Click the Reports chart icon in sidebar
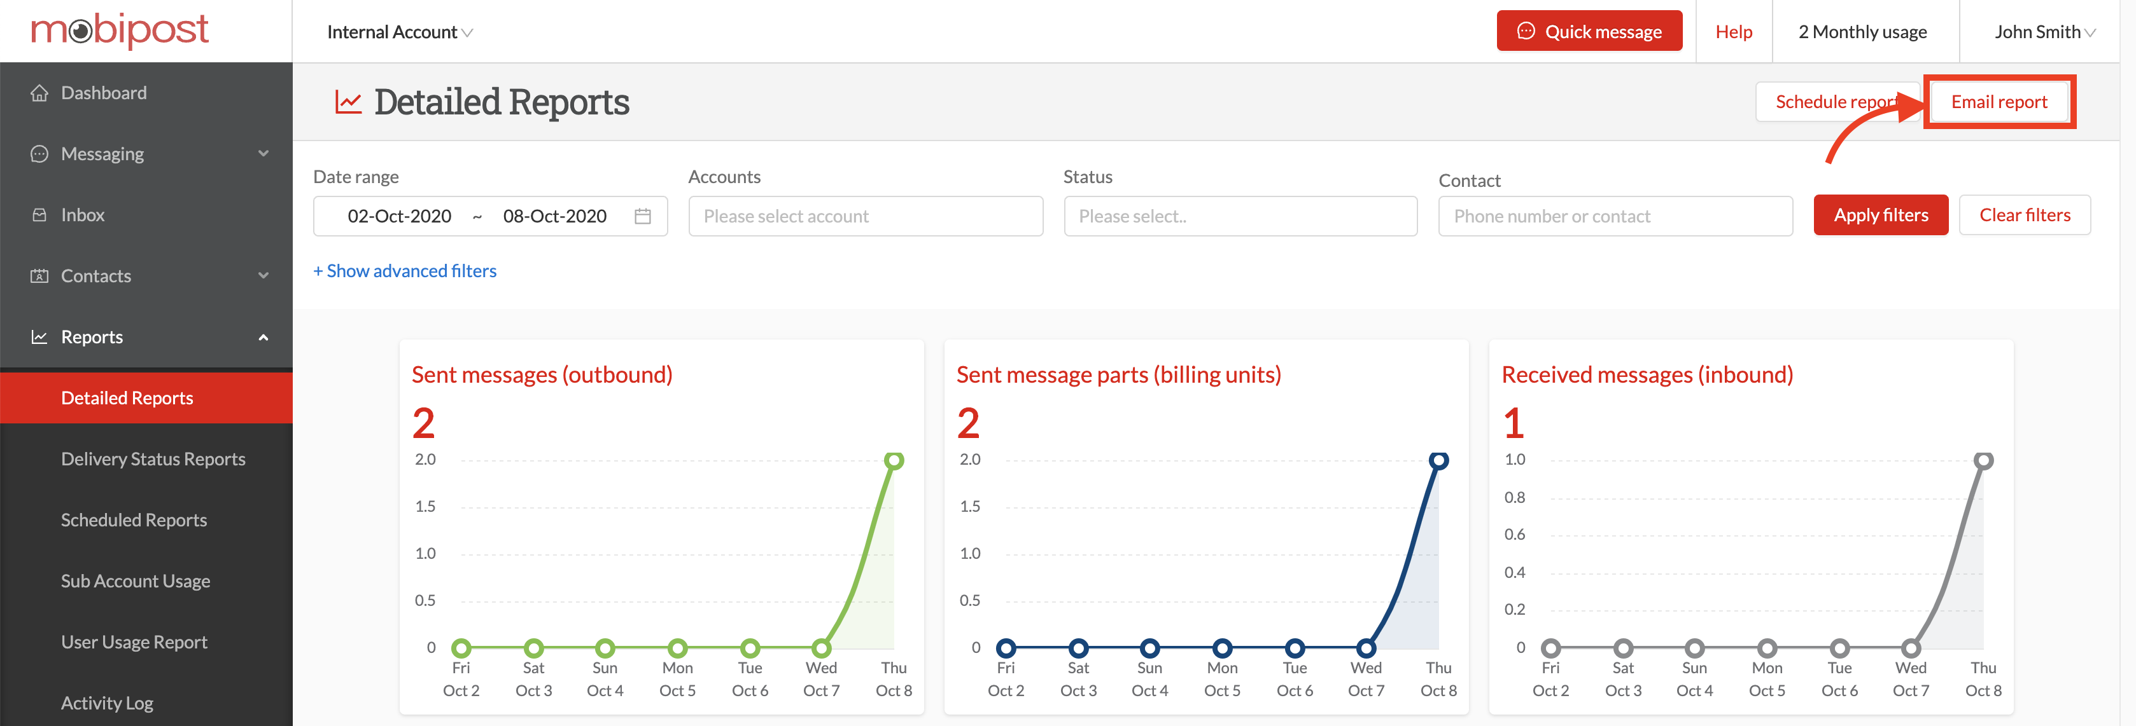The height and width of the screenshot is (726, 2136). click(x=39, y=337)
